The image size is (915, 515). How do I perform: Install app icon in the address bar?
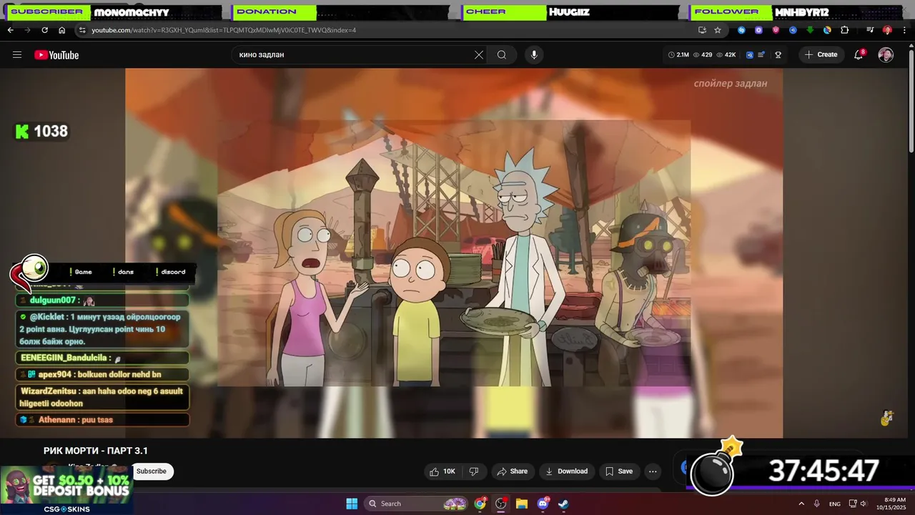tap(702, 30)
